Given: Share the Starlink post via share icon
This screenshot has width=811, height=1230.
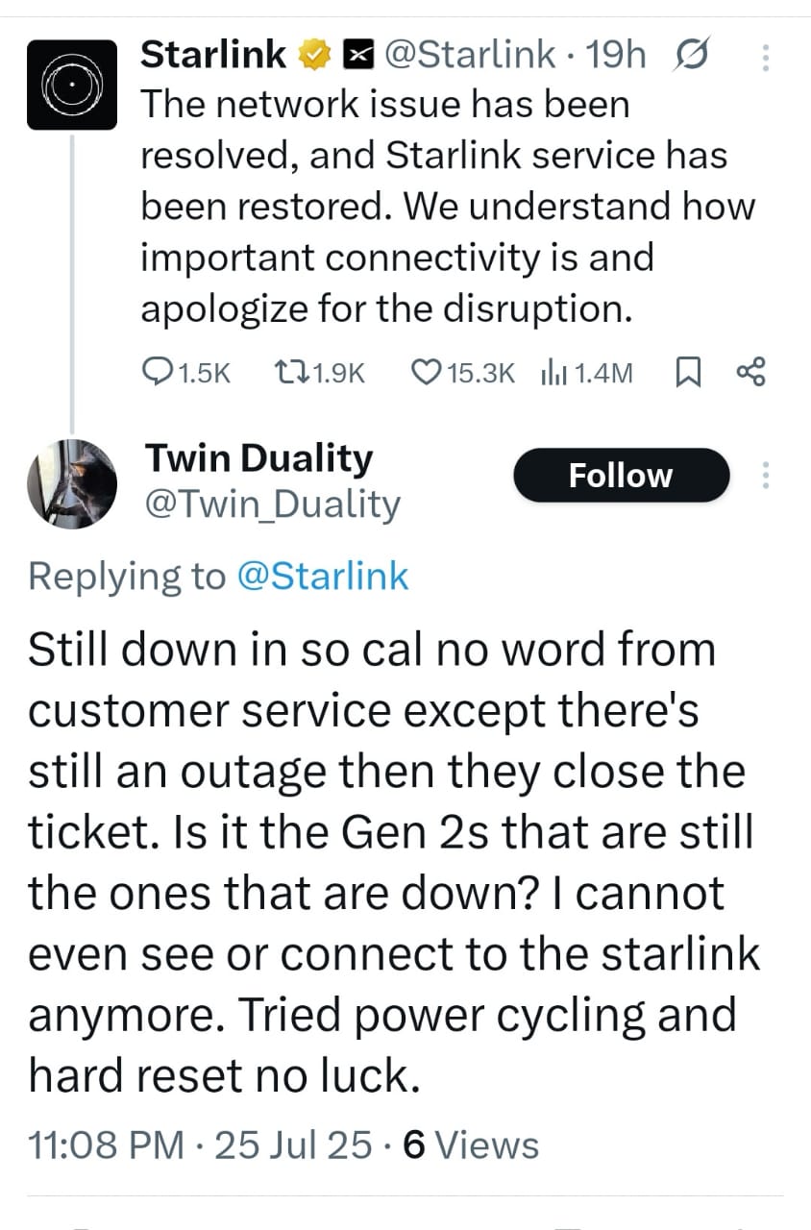Looking at the screenshot, I should tap(750, 372).
